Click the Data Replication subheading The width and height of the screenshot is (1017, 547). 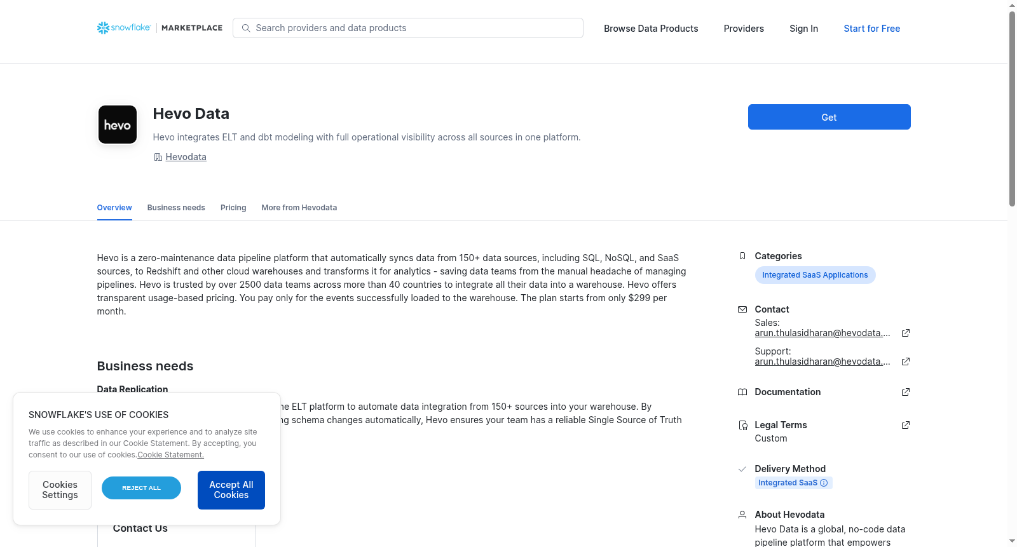[132, 389]
